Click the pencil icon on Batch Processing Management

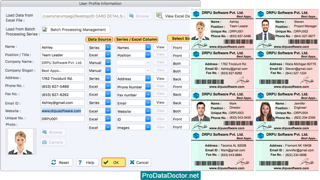pyautogui.click(x=45, y=29)
